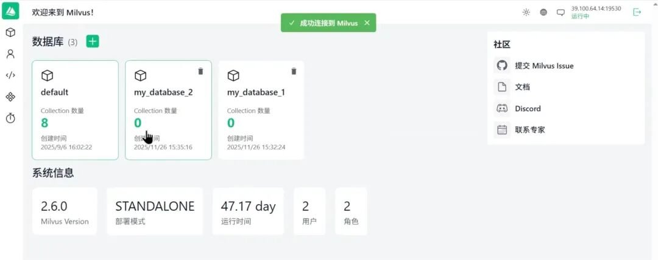Add a new database with plus button

click(93, 41)
